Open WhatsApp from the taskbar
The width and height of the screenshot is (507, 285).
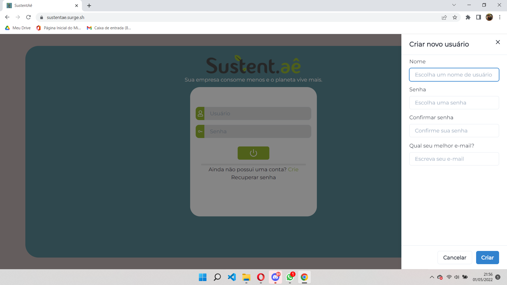point(290,277)
